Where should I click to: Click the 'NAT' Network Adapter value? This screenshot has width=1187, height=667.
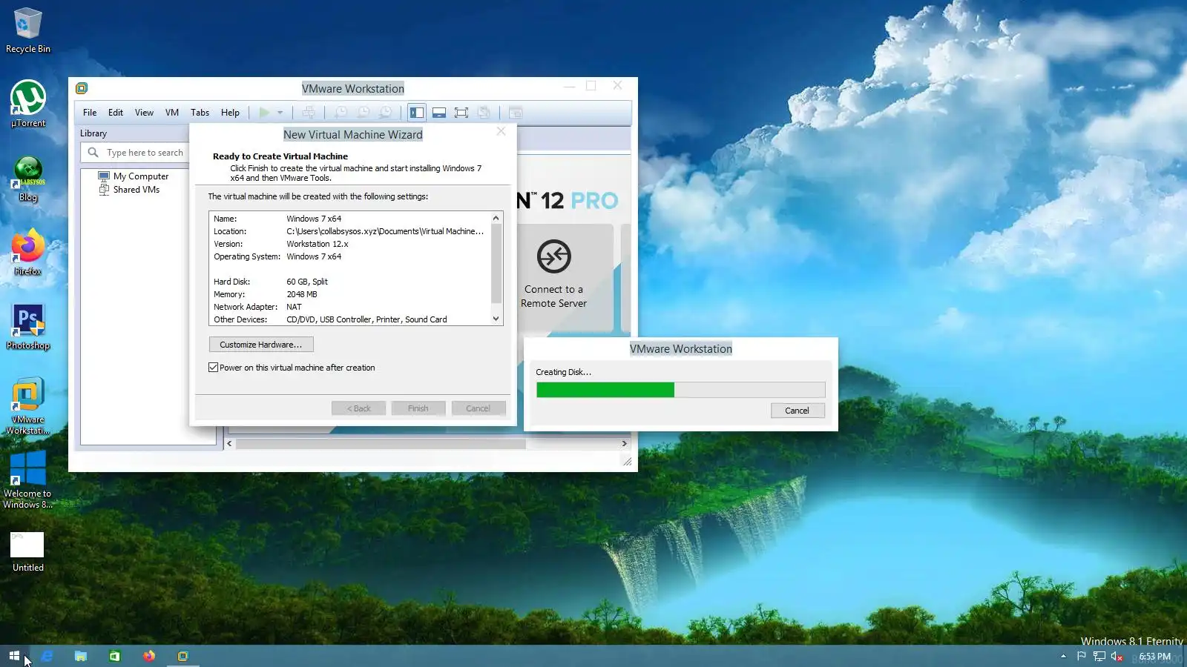295,307
